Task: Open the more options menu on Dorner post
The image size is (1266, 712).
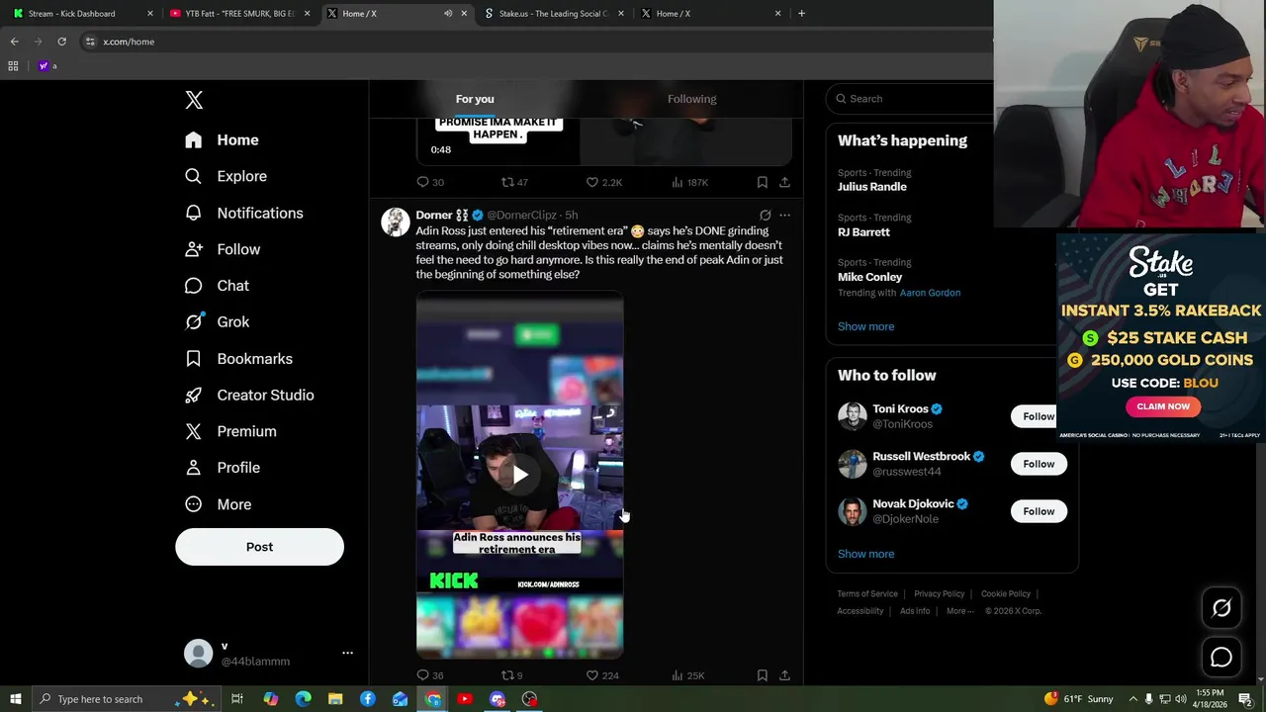Action: [784, 215]
